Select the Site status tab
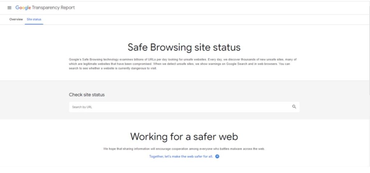Image resolution: width=370 pixels, height=173 pixels. pyautogui.click(x=34, y=19)
